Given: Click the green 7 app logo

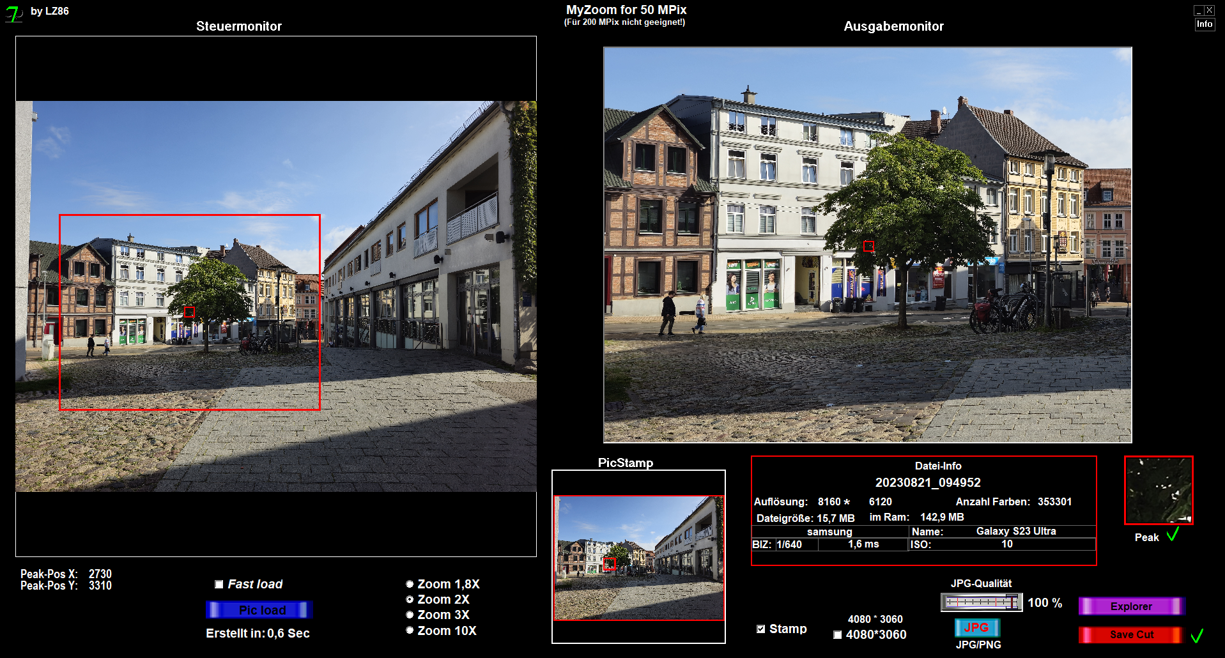Looking at the screenshot, I should tap(13, 13).
